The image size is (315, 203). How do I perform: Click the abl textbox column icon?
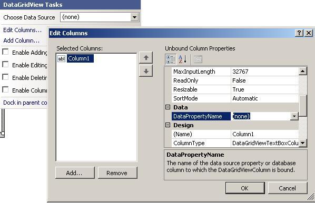click(61, 58)
